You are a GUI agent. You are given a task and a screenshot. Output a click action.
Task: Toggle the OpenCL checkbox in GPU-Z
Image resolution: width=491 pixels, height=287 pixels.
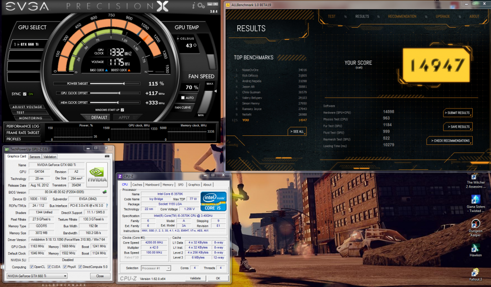tap(31, 267)
